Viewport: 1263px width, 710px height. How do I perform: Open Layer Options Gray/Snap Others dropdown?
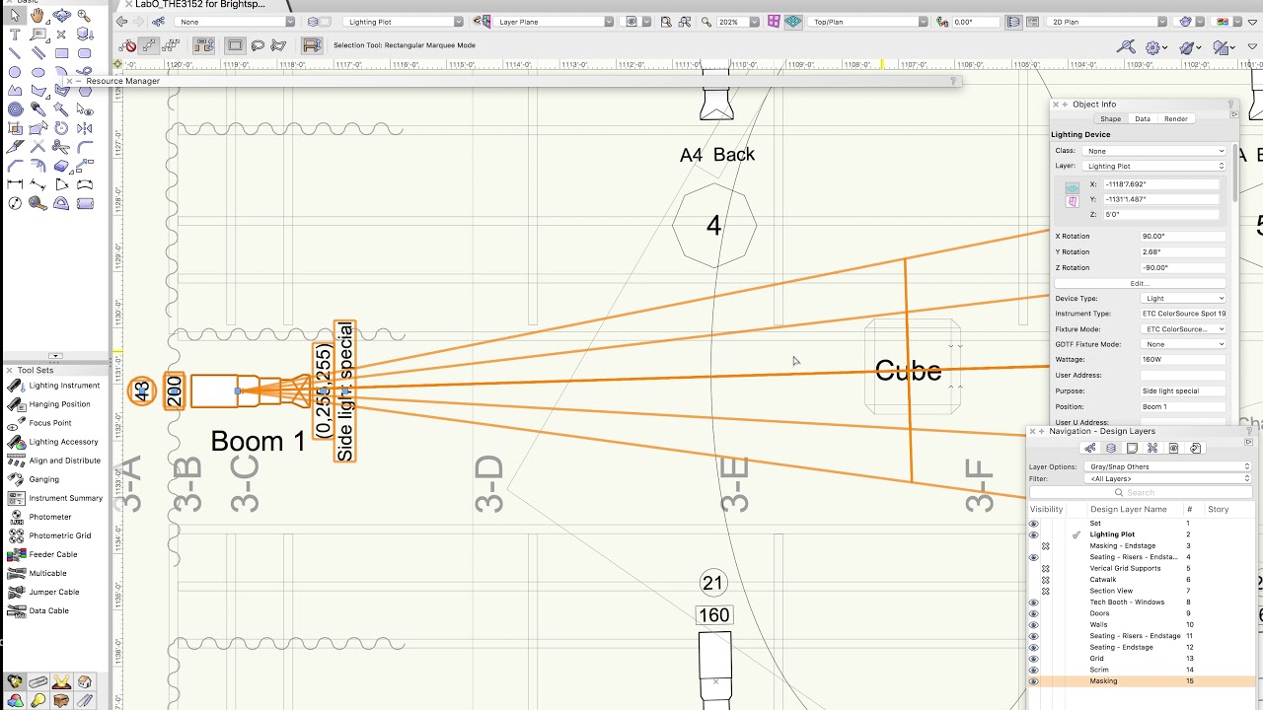(x=1167, y=466)
